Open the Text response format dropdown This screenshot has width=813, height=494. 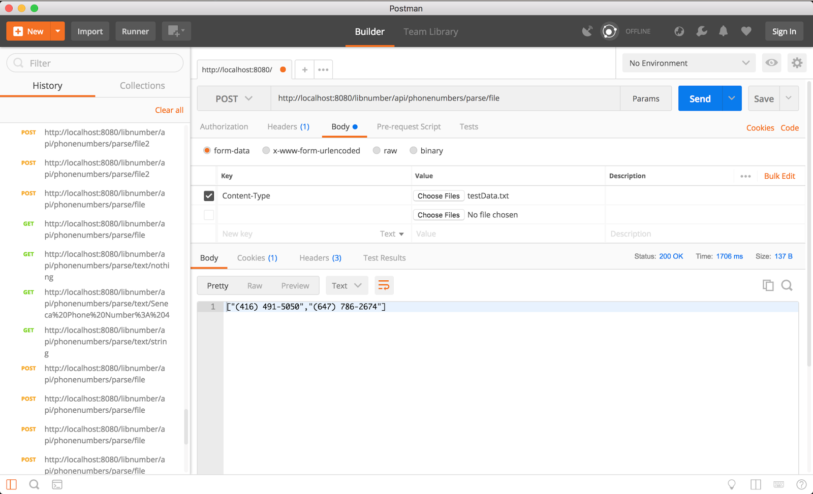point(347,285)
